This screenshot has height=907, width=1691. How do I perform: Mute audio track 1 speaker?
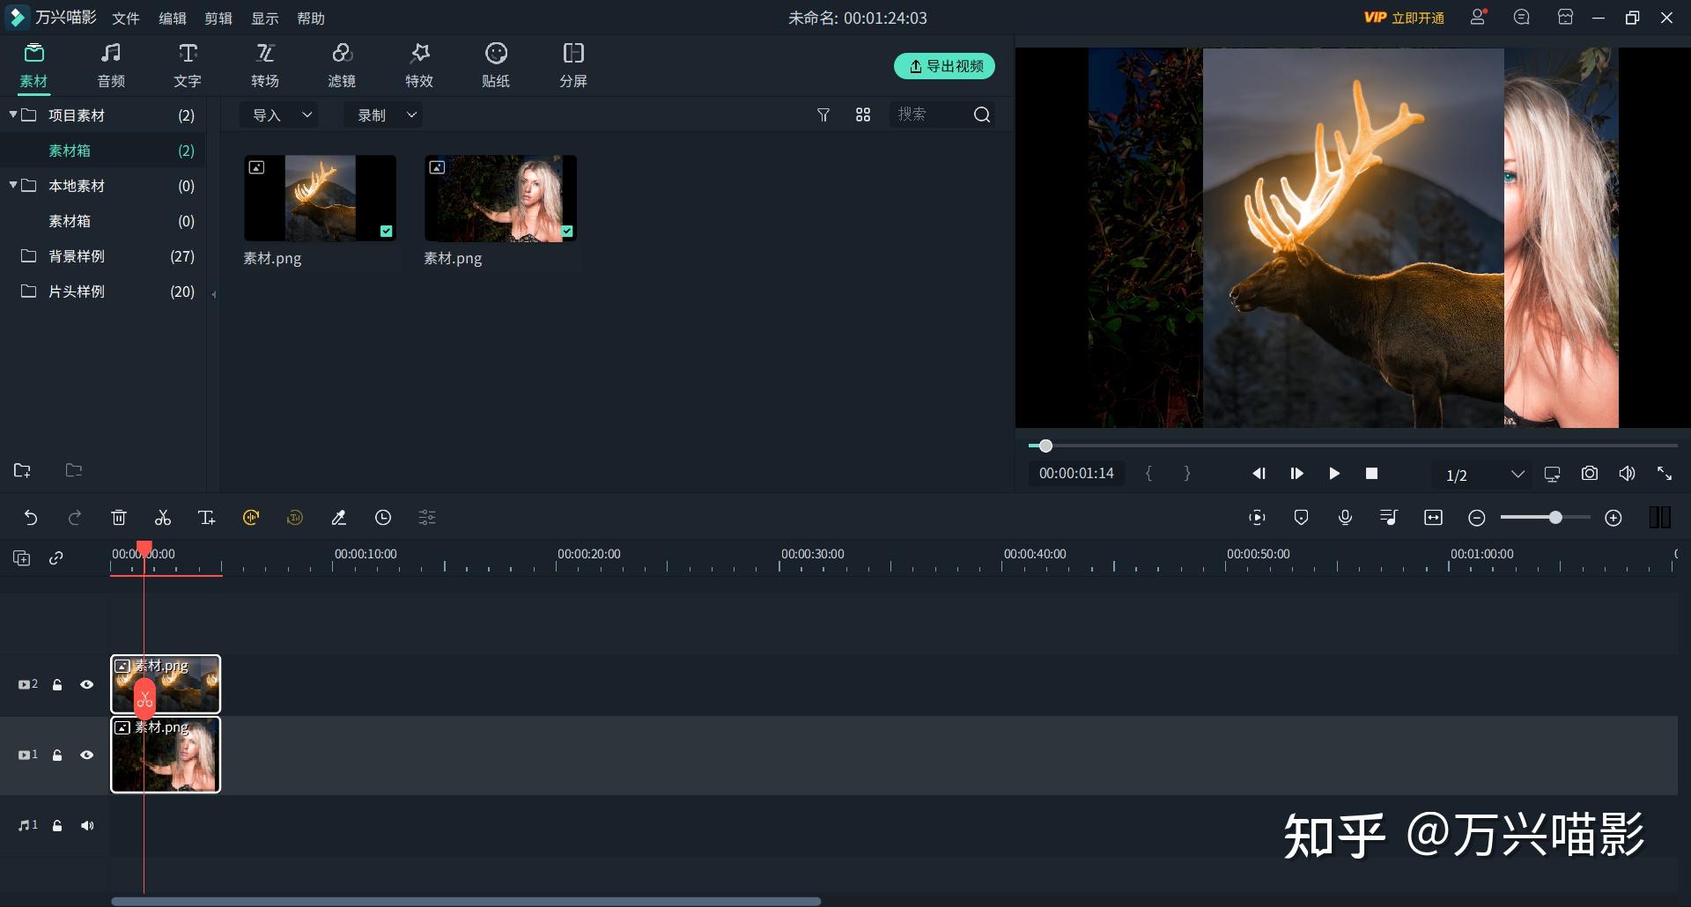coord(86,825)
